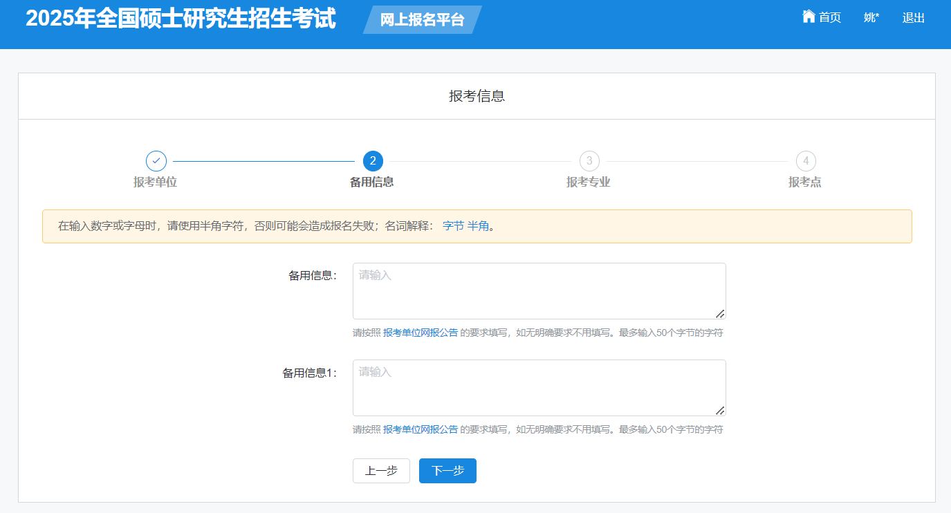Open 报考单位网报公告 link under 备用信息 field
This screenshot has height=513, width=951.
tap(421, 333)
